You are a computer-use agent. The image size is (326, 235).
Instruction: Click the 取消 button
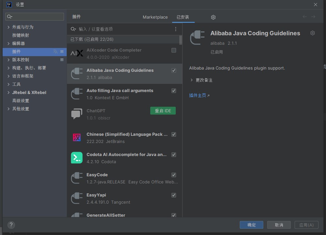pos(279,225)
